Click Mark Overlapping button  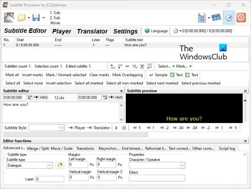coord(127,75)
